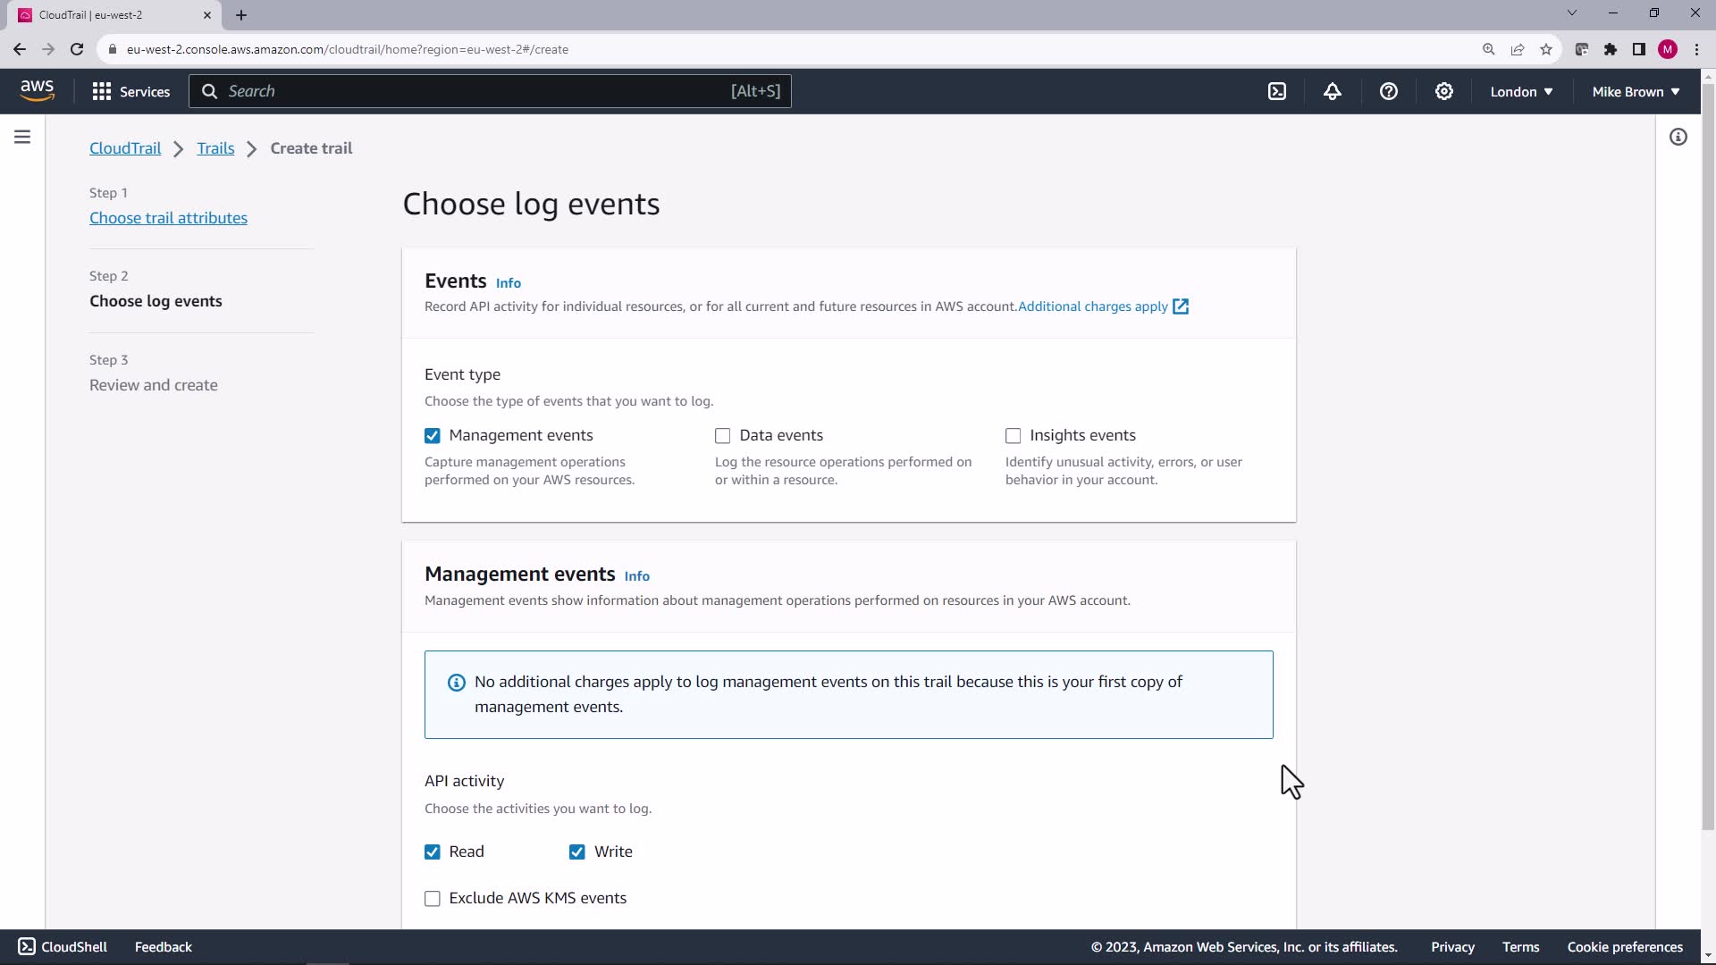Open the hamburger side navigation menu

click(x=22, y=137)
